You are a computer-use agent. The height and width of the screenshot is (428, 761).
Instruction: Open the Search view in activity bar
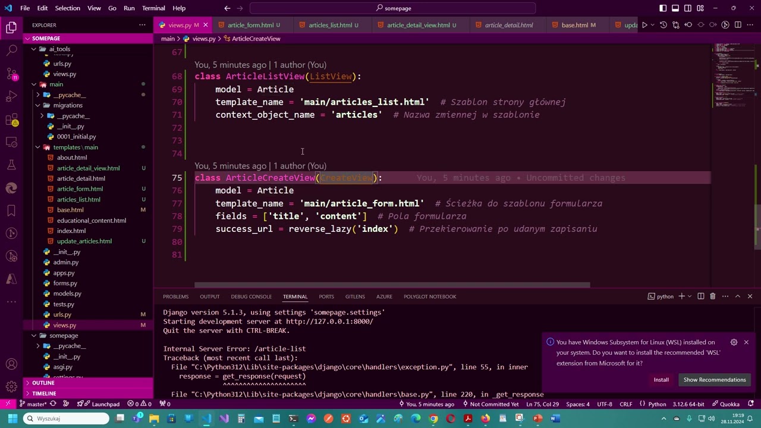(11, 51)
